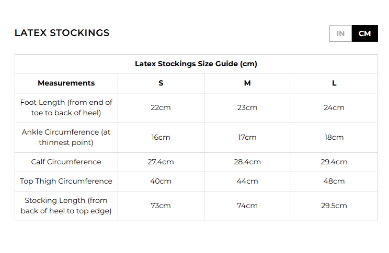Click the 22cm foot length cell

(161, 107)
